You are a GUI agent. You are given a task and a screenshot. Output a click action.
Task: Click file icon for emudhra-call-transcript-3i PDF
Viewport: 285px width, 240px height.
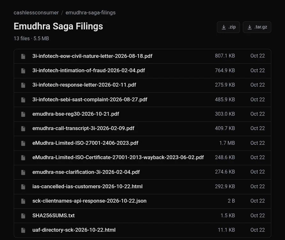tap(23, 129)
